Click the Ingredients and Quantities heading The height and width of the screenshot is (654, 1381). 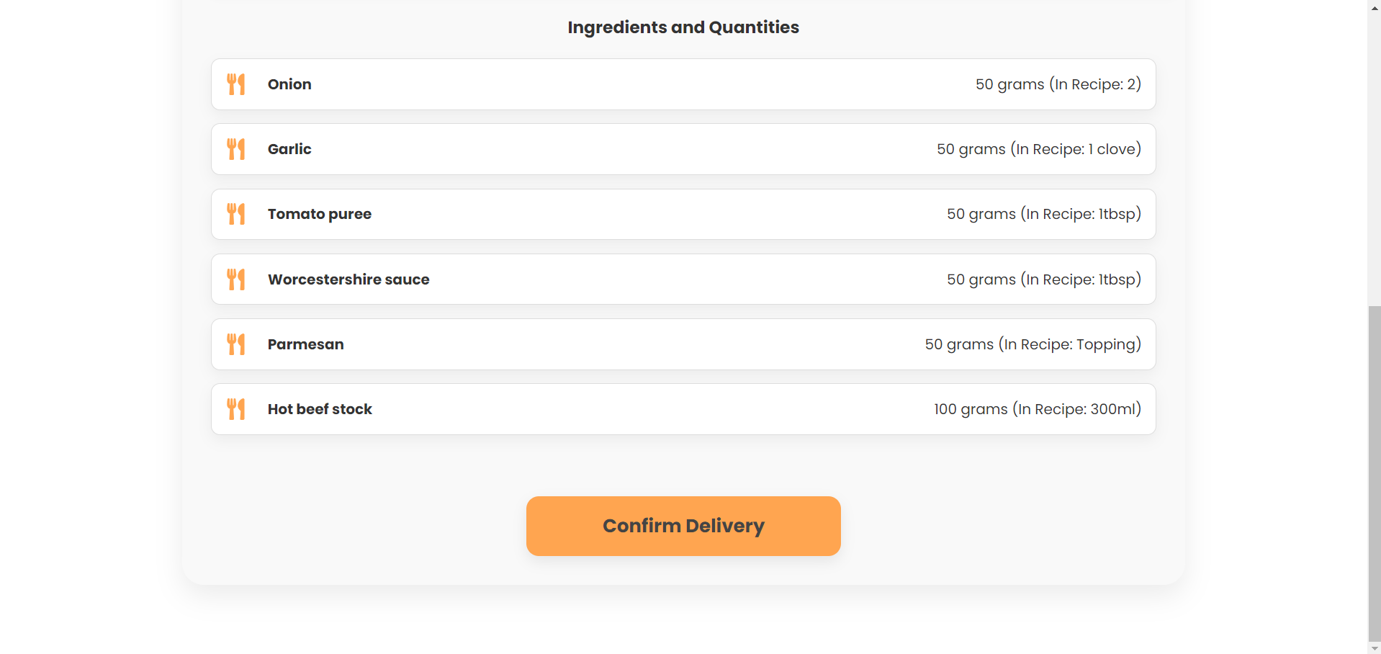point(683,27)
